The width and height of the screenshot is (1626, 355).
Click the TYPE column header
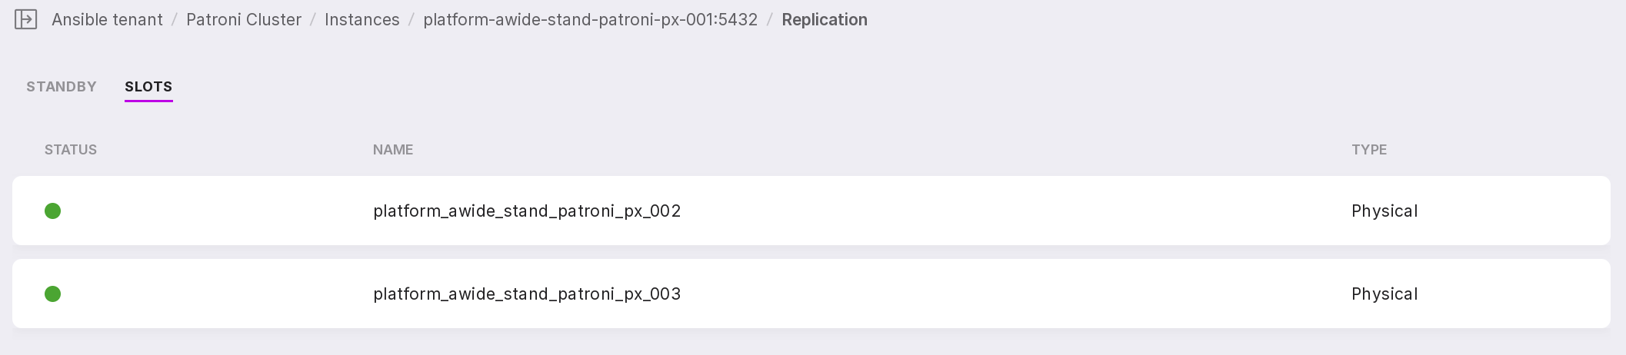pyautogui.click(x=1369, y=150)
